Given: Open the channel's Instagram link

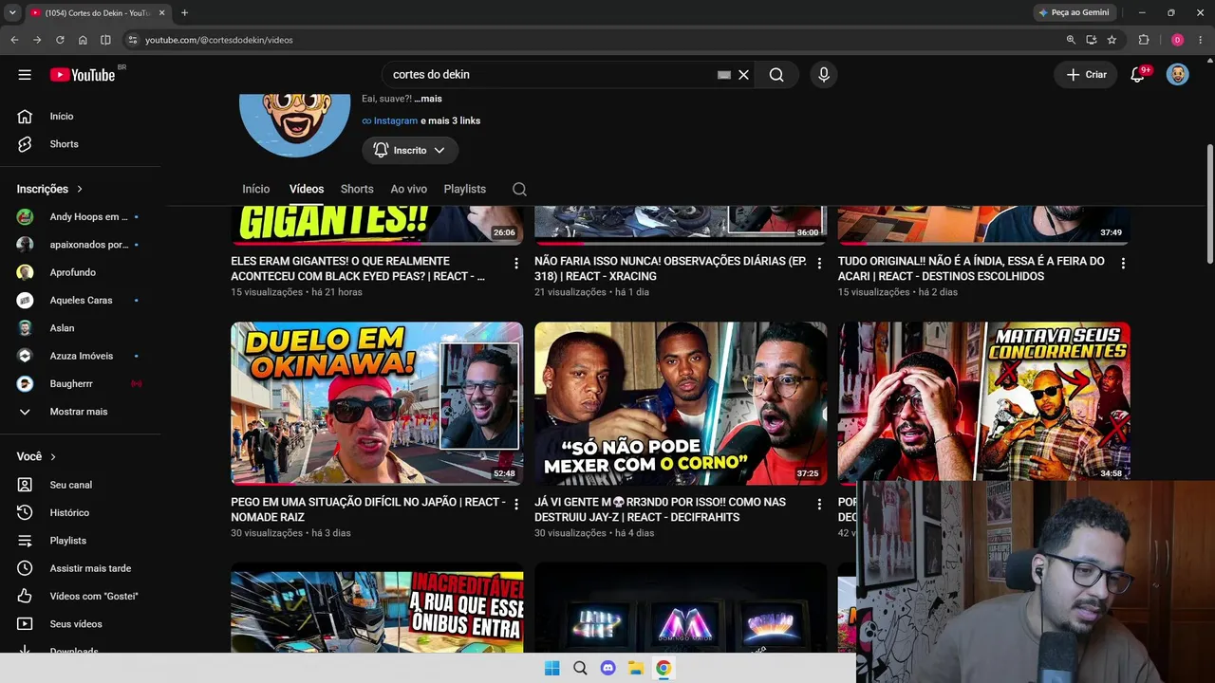Looking at the screenshot, I should pyautogui.click(x=390, y=120).
